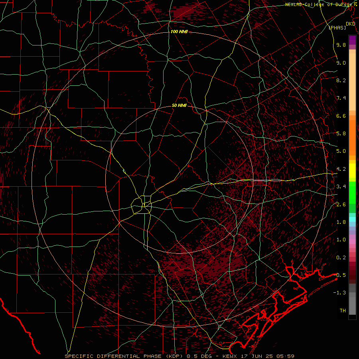This screenshot has height=359, width=359.
Task: Click the 6.6 scale value
Action: pyautogui.click(x=341, y=116)
